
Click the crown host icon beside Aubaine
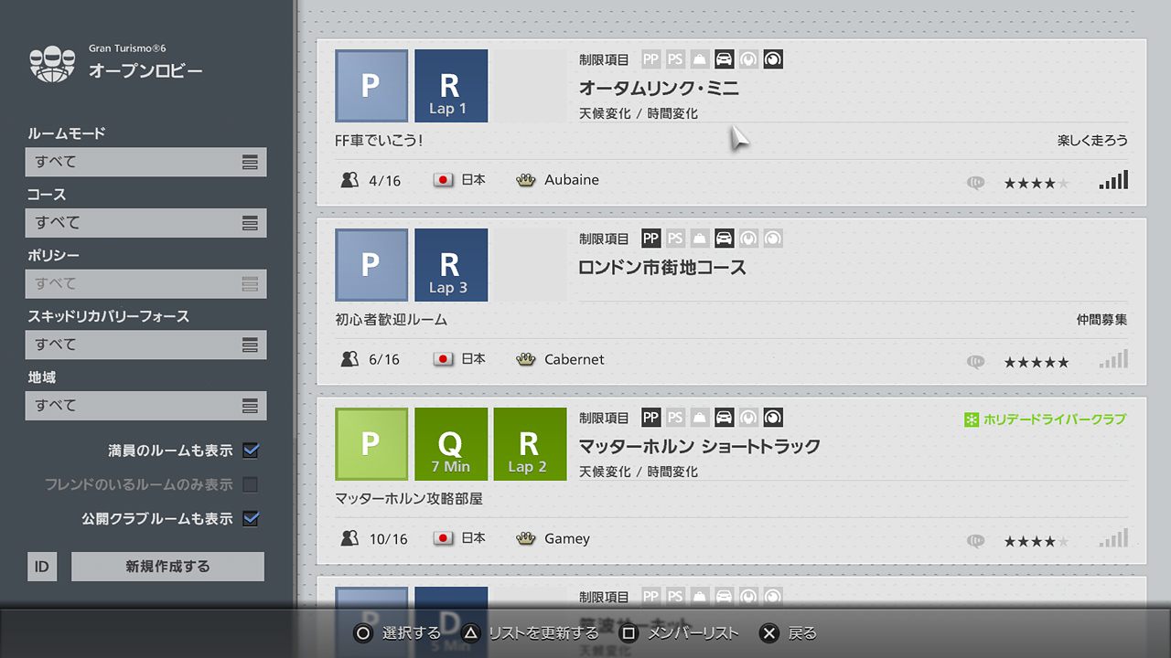(525, 180)
